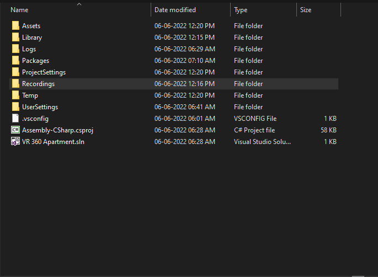Click the Recordings folder icon
Viewport: 378px width, 277px height.
(x=15, y=83)
